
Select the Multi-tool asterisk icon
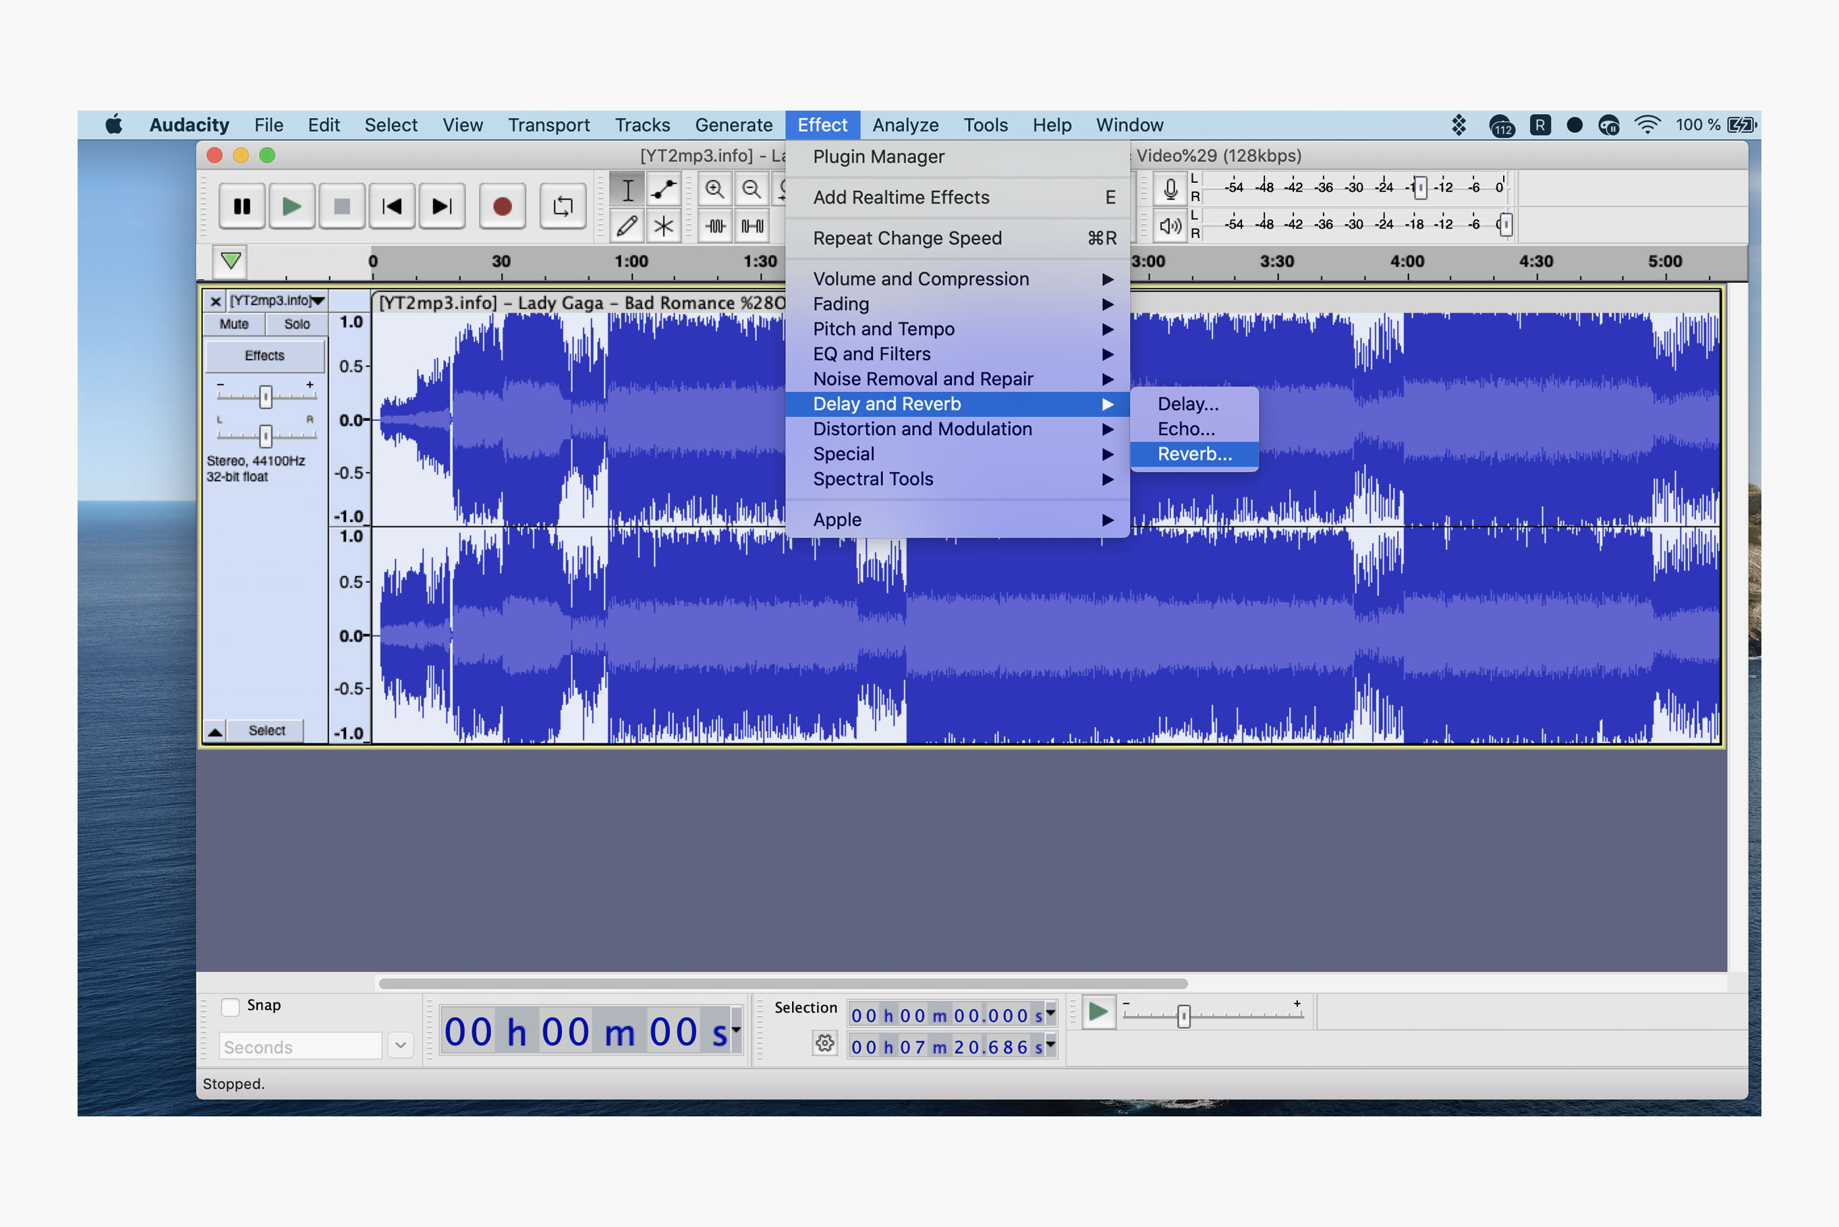coord(664,226)
